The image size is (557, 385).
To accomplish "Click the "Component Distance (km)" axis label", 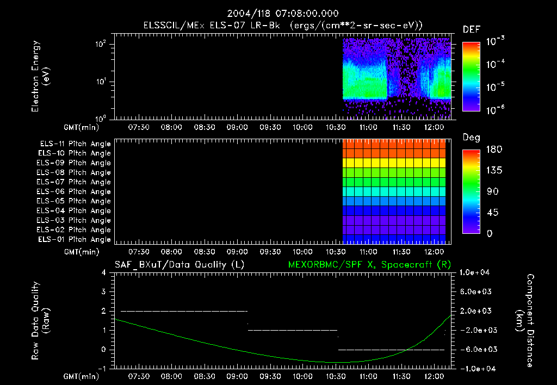I will pyautogui.click(x=525, y=321).
